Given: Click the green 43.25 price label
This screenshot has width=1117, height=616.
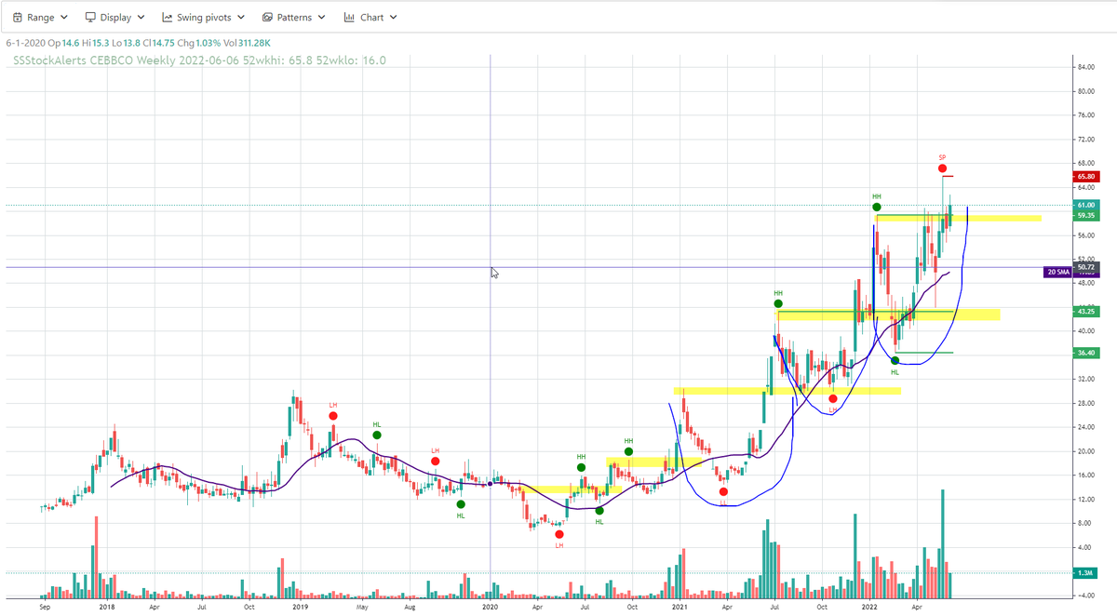Looking at the screenshot, I should [x=1085, y=311].
